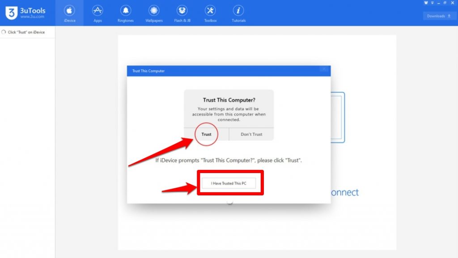Open the Toolbox wrench icon
458x258 pixels.
(210, 13)
